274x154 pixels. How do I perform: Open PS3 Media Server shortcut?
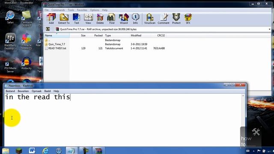tap(10, 65)
